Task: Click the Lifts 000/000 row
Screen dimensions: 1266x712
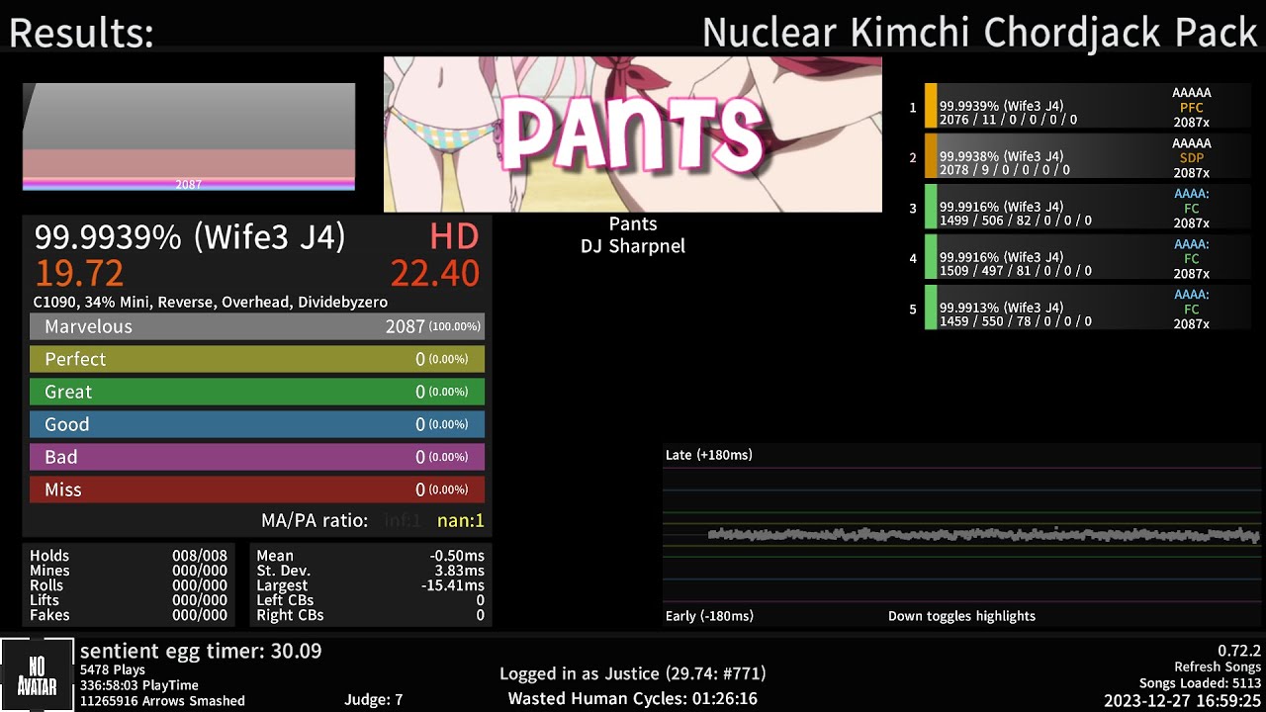Action: point(129,600)
